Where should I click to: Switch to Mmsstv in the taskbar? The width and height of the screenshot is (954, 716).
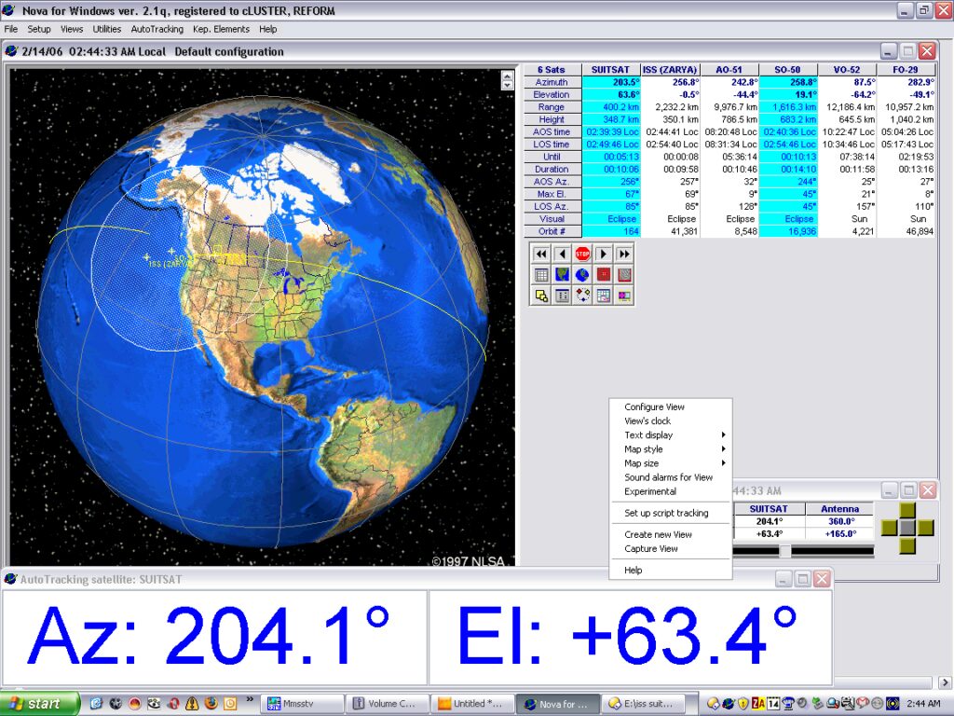[x=298, y=704]
